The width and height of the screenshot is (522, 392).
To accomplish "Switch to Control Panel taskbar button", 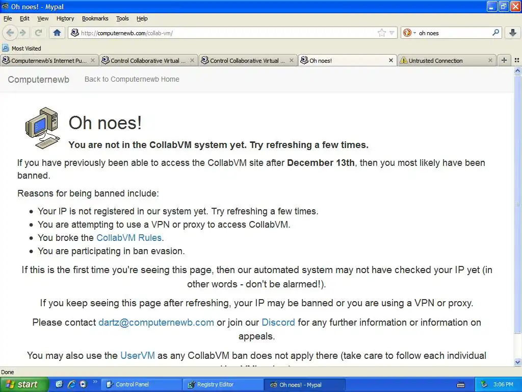I will click(142, 384).
